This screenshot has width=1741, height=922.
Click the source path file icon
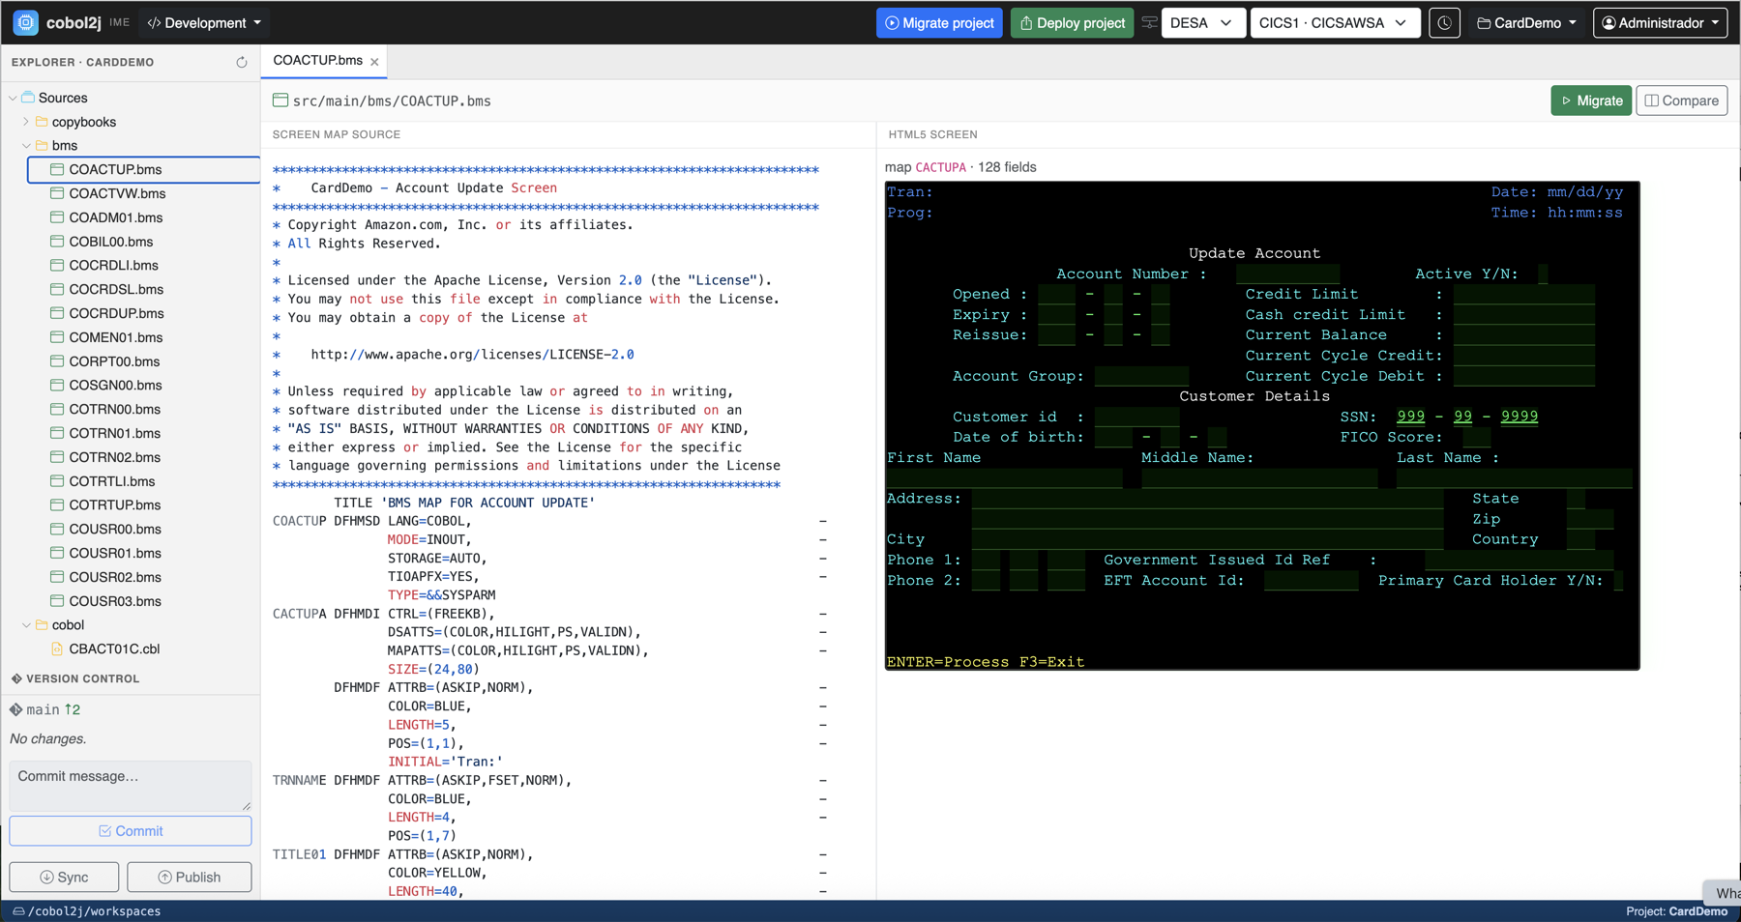280,101
